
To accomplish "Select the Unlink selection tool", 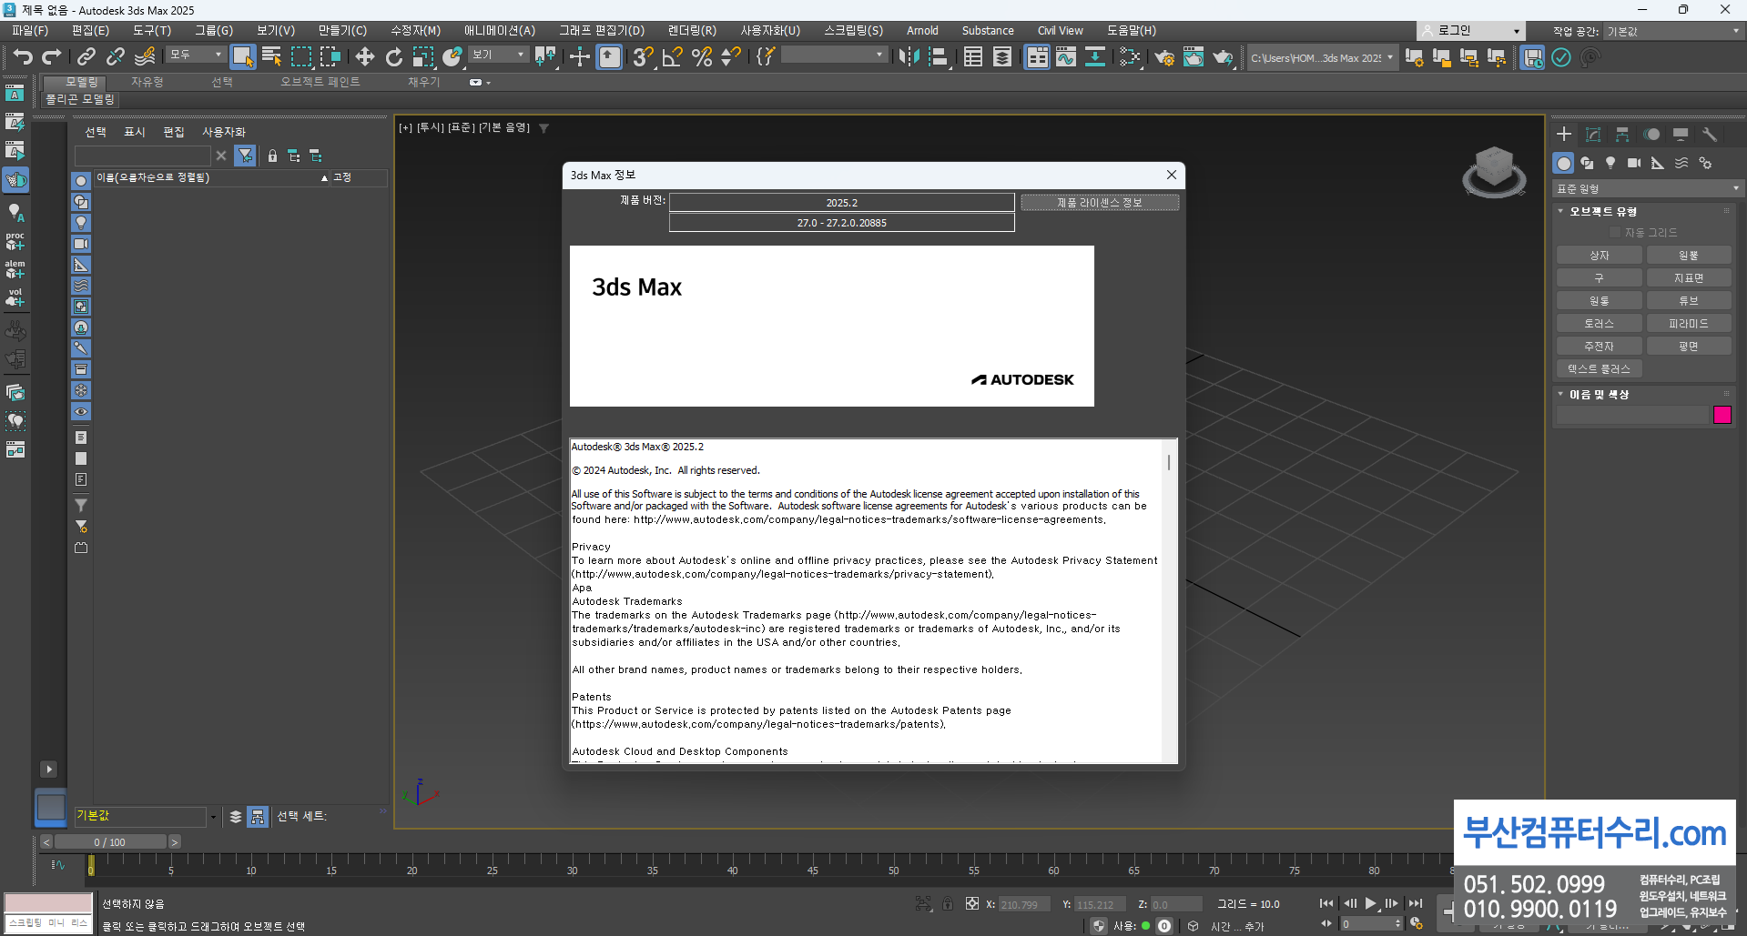I will [116, 57].
